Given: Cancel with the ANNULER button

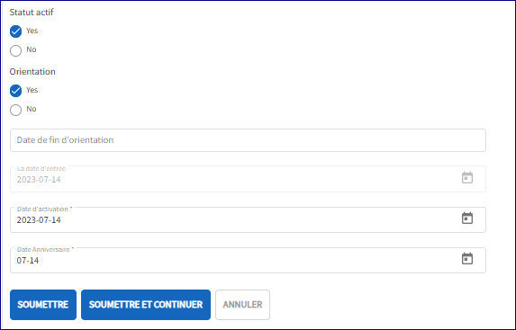Looking at the screenshot, I should [x=242, y=305].
